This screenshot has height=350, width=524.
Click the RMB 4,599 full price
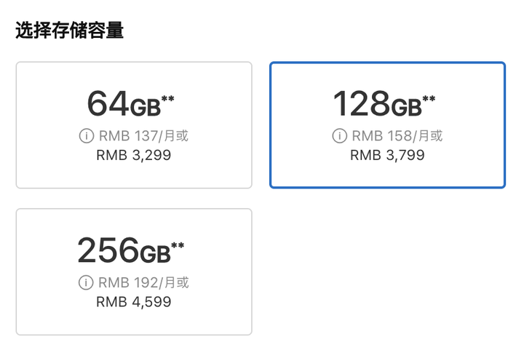[134, 301]
